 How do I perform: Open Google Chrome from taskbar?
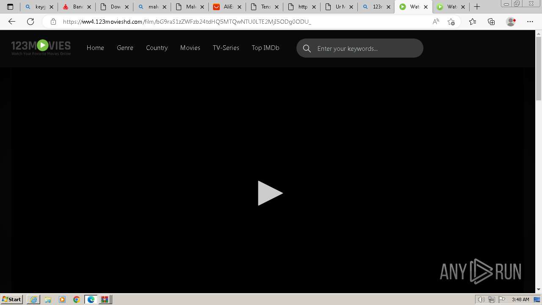pos(77,299)
